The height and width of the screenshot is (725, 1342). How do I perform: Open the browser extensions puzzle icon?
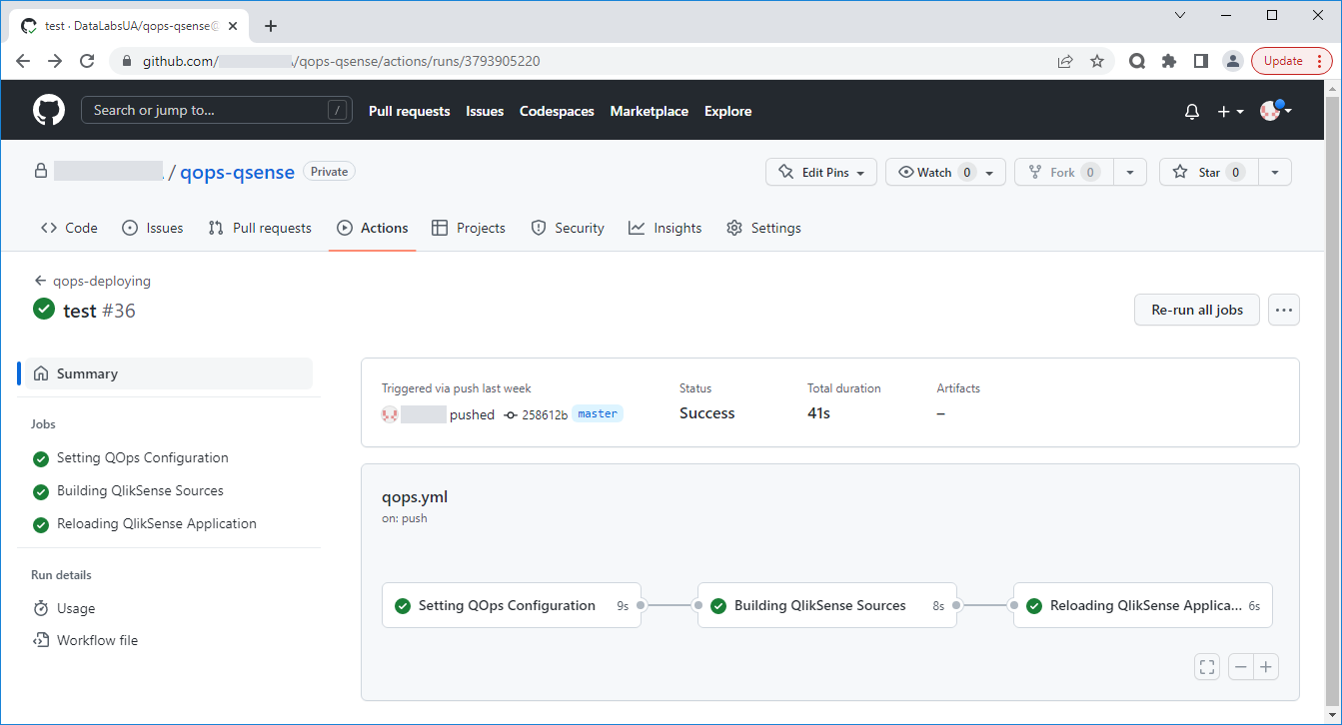pyautogui.click(x=1169, y=61)
